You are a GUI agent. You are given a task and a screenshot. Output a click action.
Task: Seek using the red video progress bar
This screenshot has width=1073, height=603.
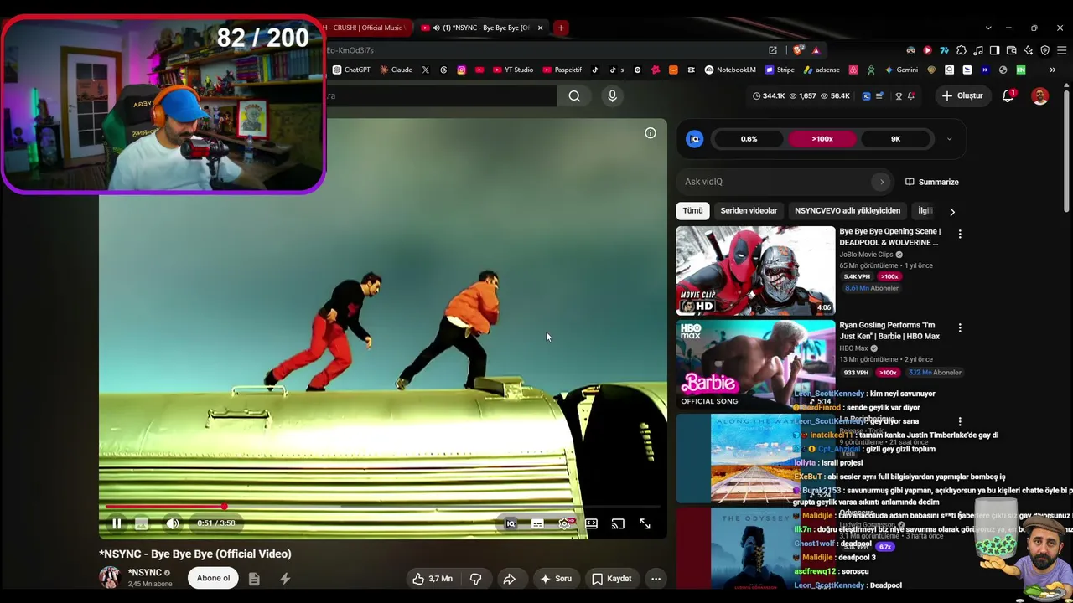[x=383, y=507]
